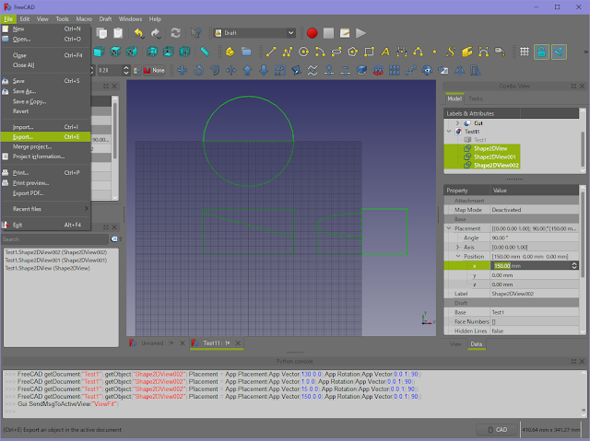Screen dimensions: 590x441
Task: Collapse the Placement property row
Action: point(451,228)
